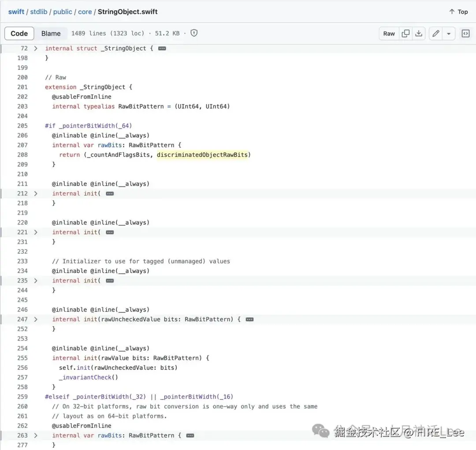The height and width of the screenshot is (450, 476).
Task: Open symbols panel icon
Action: [x=465, y=33]
